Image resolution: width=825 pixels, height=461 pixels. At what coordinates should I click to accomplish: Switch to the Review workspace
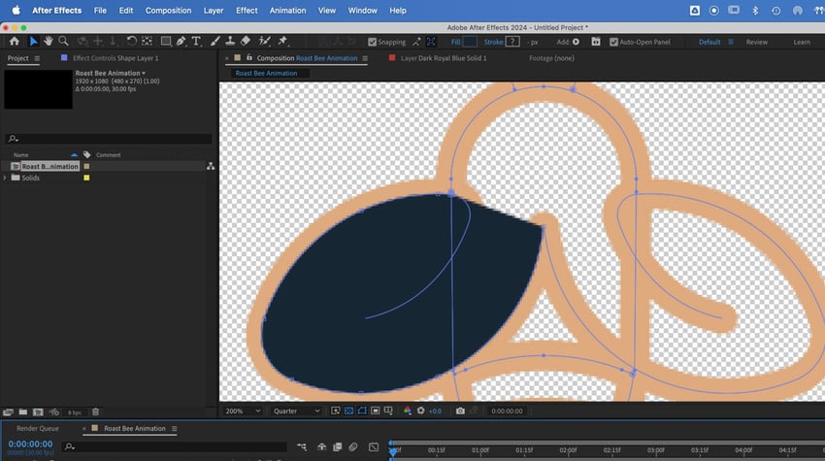coord(757,42)
